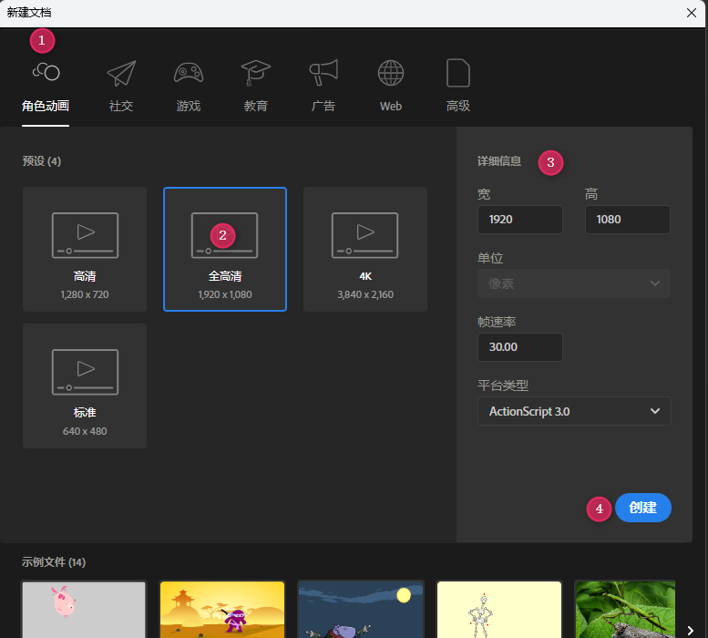The width and height of the screenshot is (708, 638).
Task: Choose the 标准 640 x 480 preset
Action: [85, 386]
